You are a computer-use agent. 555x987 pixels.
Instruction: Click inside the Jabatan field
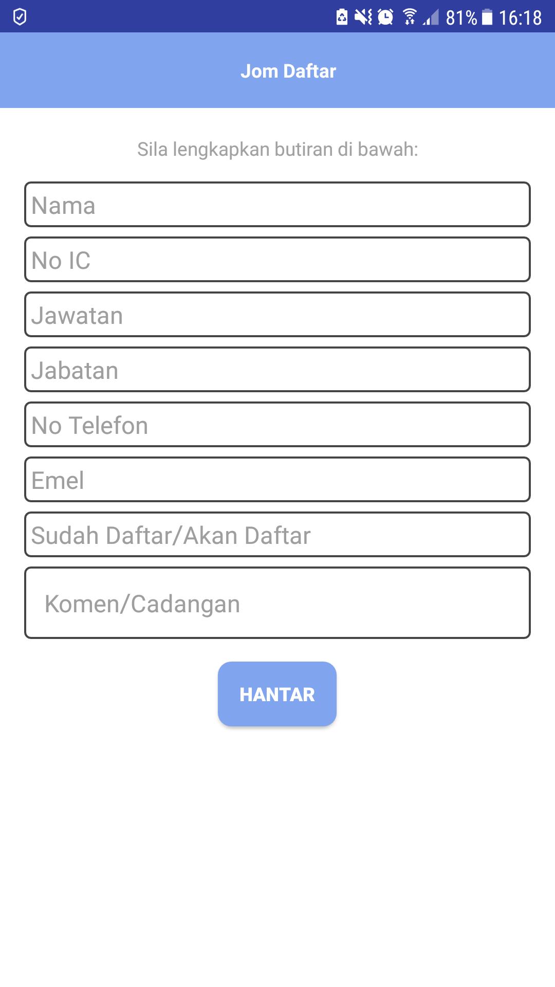(x=277, y=369)
